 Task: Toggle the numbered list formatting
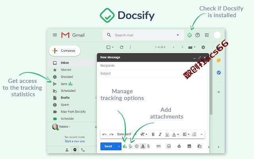click(194, 134)
